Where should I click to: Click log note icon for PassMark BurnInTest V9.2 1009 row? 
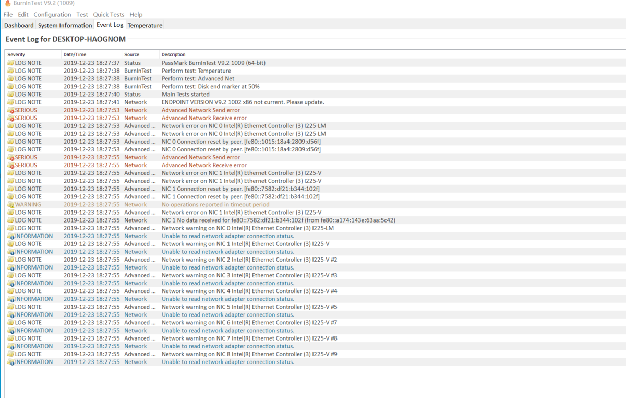(10, 63)
